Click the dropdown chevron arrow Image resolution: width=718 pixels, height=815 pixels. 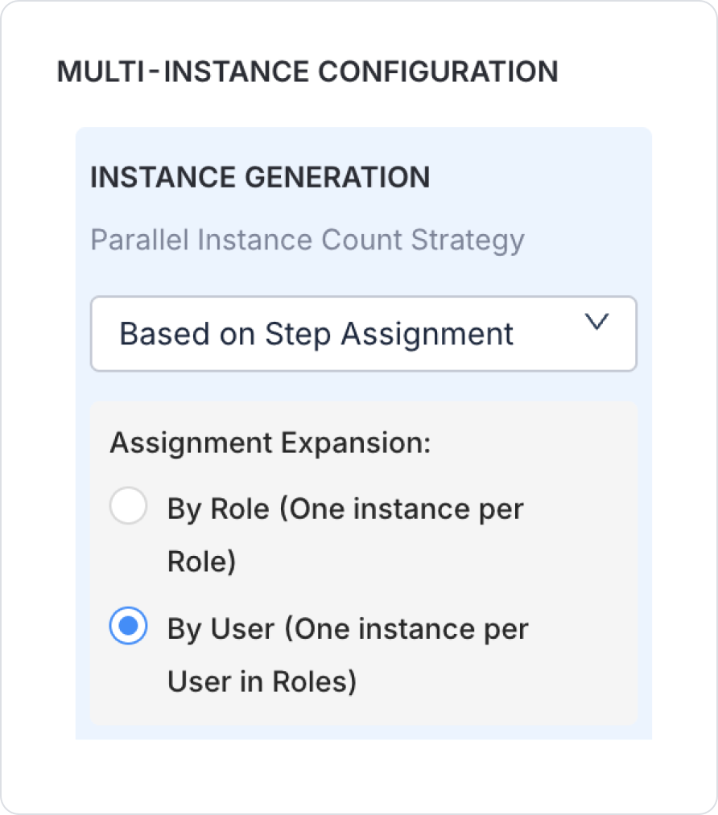coord(596,323)
